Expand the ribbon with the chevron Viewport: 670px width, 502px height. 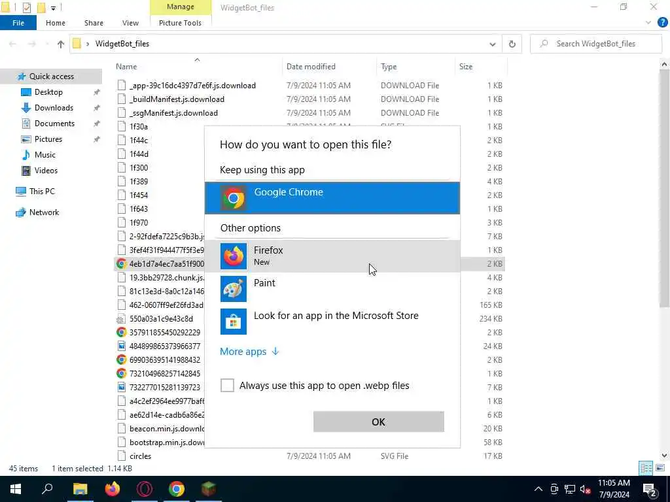click(x=648, y=22)
